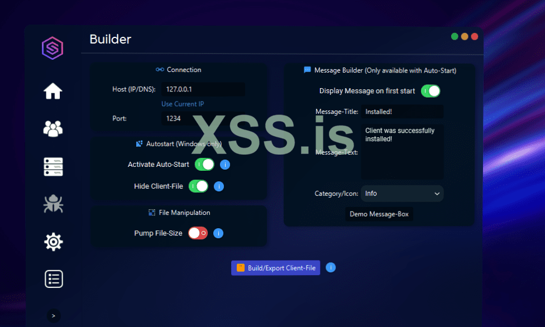545x327 pixels.
Task: Click the Message Builder section heading
Action: tap(385, 70)
